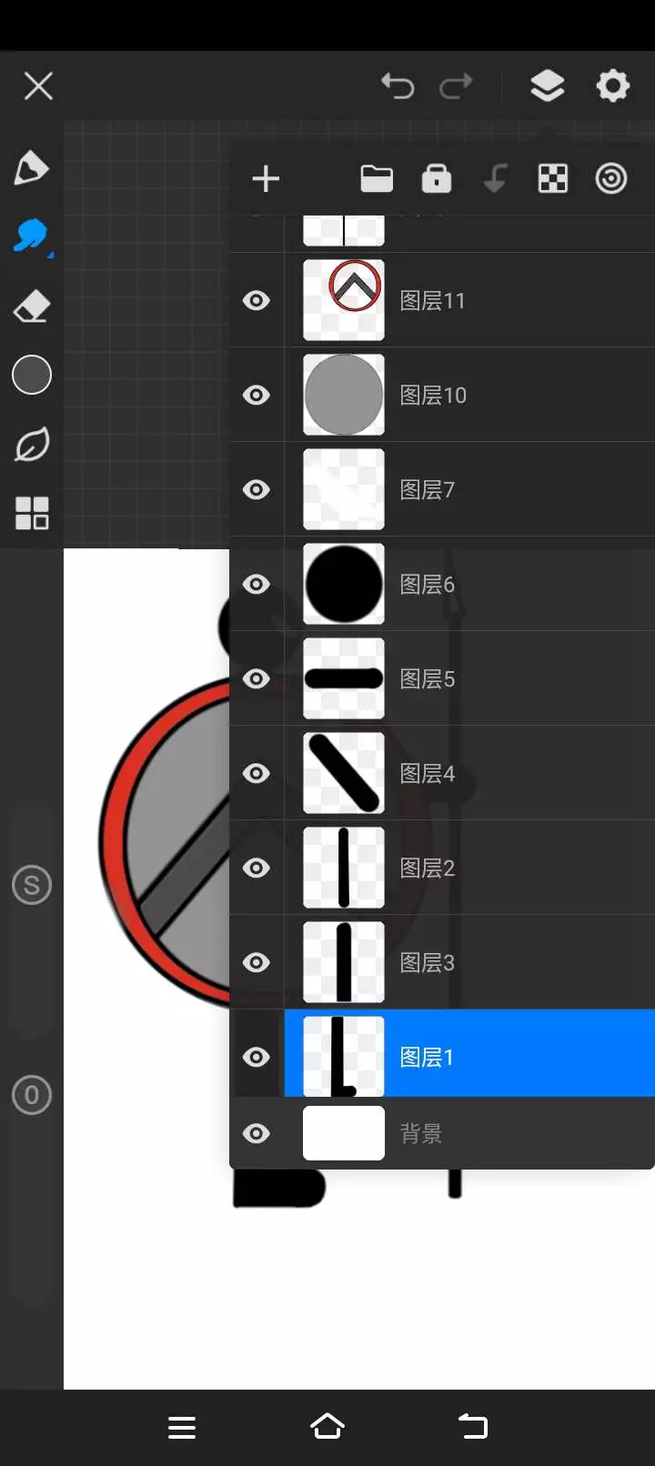The width and height of the screenshot is (655, 1466).
Task: Select the eraser tool
Action: click(x=32, y=306)
